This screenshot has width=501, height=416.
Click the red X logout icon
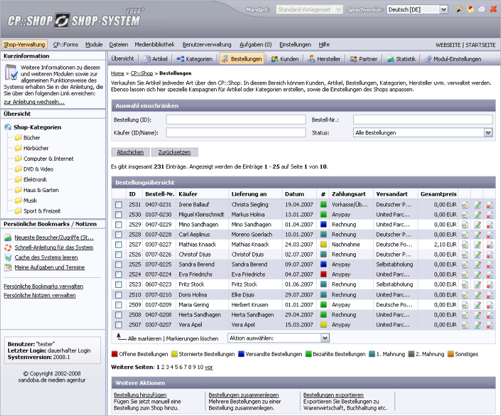pyautogui.click(x=492, y=9)
